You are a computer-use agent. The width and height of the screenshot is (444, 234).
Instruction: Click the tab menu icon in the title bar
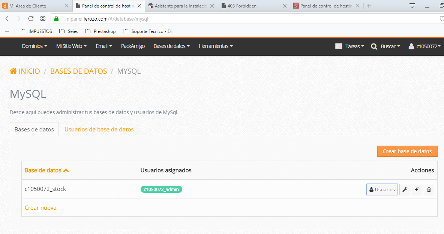tap(412, 6)
